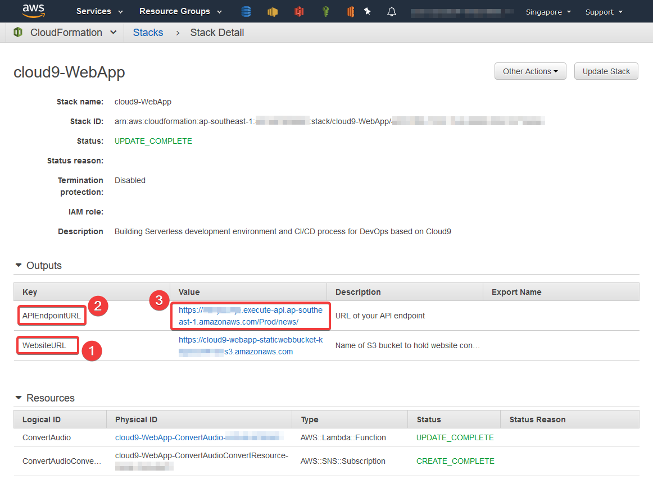The width and height of the screenshot is (653, 479).
Task: Click the CloudFormation service icon
Action: coord(18,32)
